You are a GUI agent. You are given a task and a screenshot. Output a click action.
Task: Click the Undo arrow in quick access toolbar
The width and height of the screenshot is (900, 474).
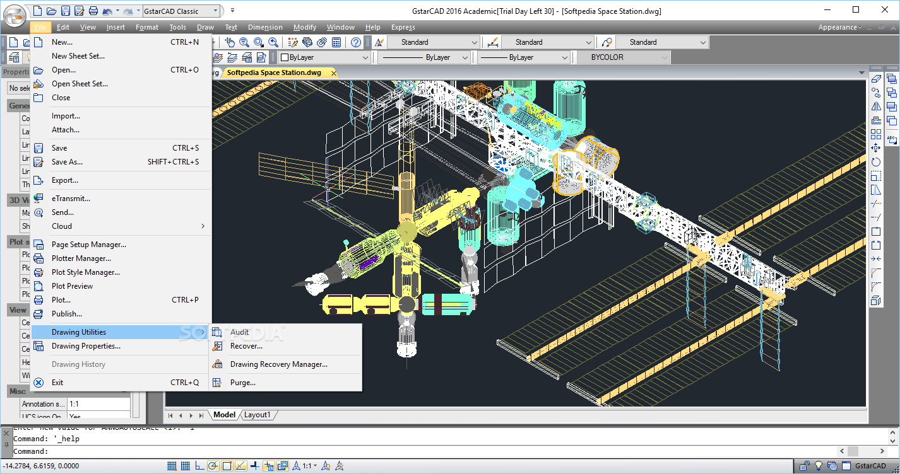(107, 11)
